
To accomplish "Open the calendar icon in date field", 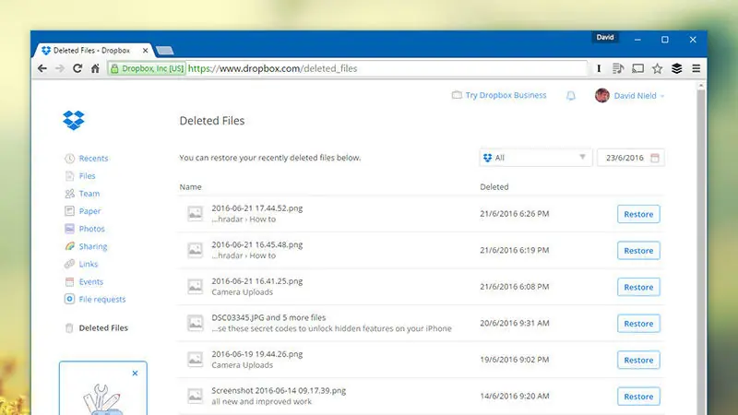I will 655,158.
